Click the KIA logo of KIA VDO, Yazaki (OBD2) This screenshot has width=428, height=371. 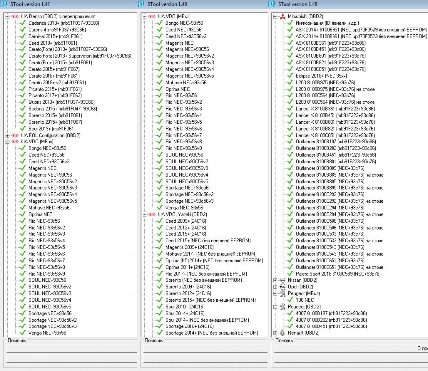[x=152, y=214]
